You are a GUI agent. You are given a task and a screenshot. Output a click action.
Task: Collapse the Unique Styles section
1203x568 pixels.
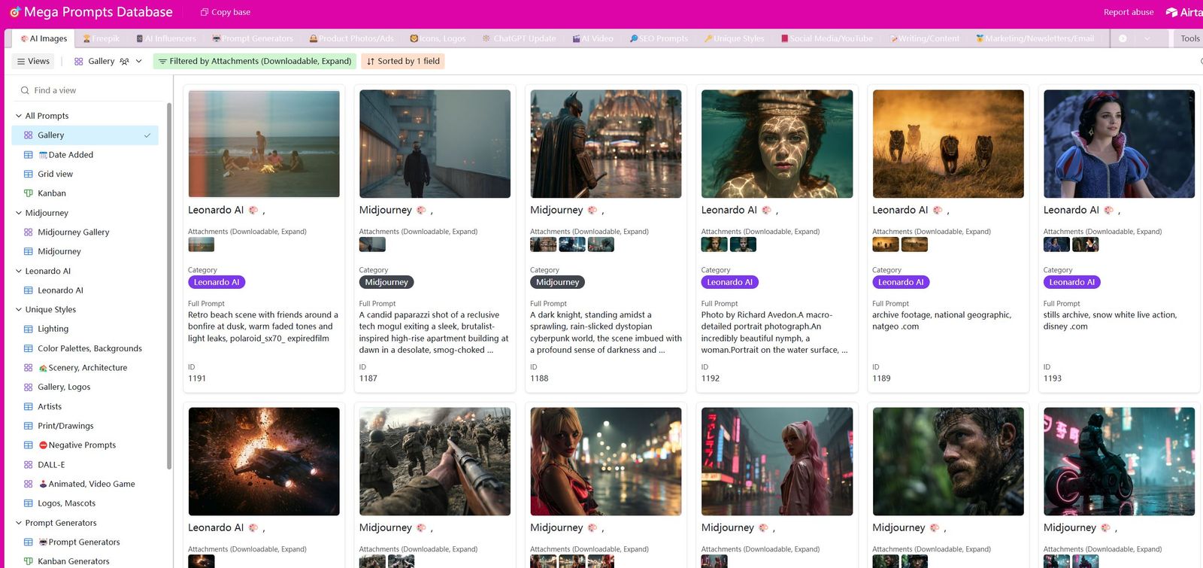19,309
